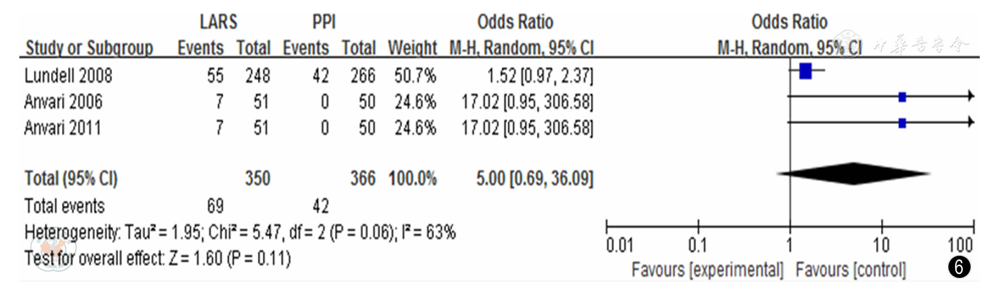Click the Favours [control] axis label
This screenshot has height=286, width=997.
tap(851, 270)
